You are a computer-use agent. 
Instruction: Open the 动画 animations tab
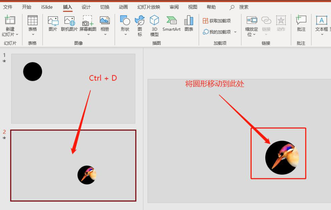123,7
